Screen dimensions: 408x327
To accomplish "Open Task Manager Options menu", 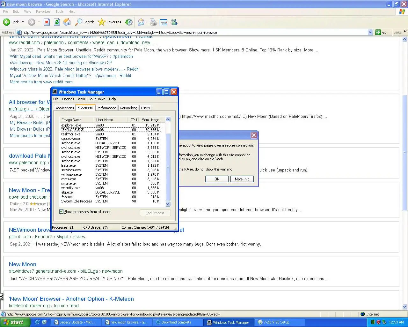I will [x=68, y=99].
